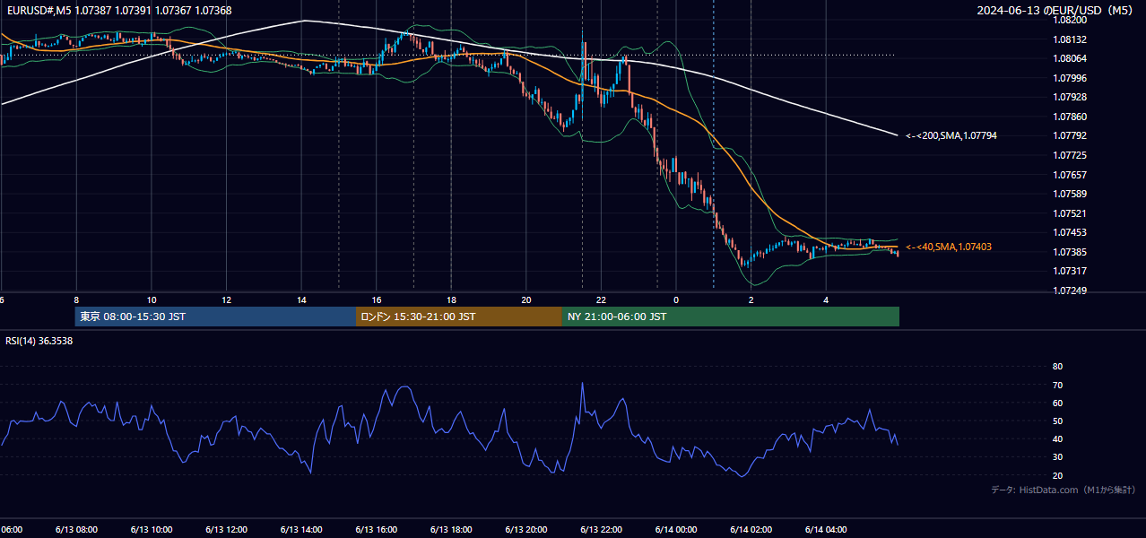This screenshot has width=1146, height=538.
Task: Click bottom time label 6/13 14:00
Action: 301,529
